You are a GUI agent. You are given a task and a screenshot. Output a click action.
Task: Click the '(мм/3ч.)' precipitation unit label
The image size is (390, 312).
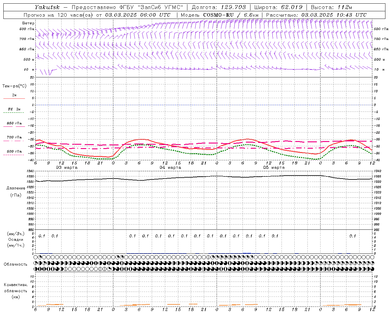16,234
